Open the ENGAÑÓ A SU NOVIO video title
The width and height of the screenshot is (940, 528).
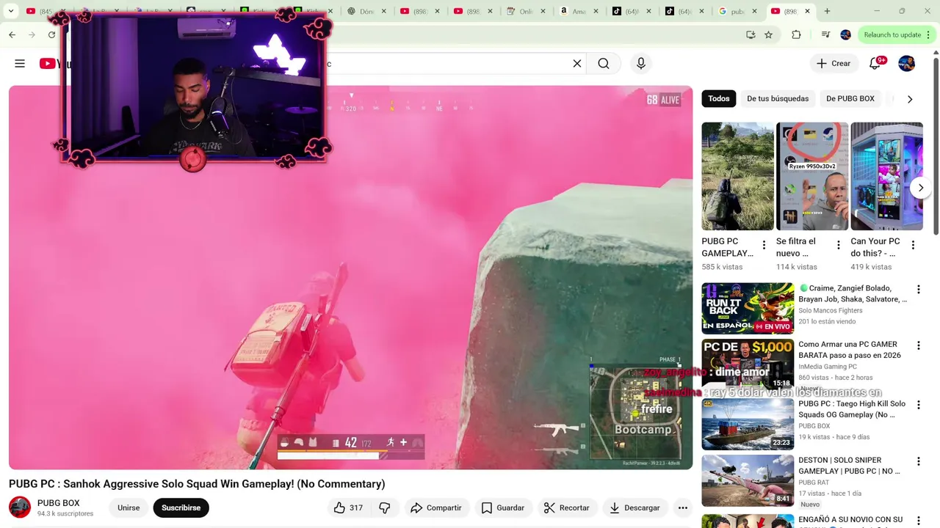(x=850, y=519)
